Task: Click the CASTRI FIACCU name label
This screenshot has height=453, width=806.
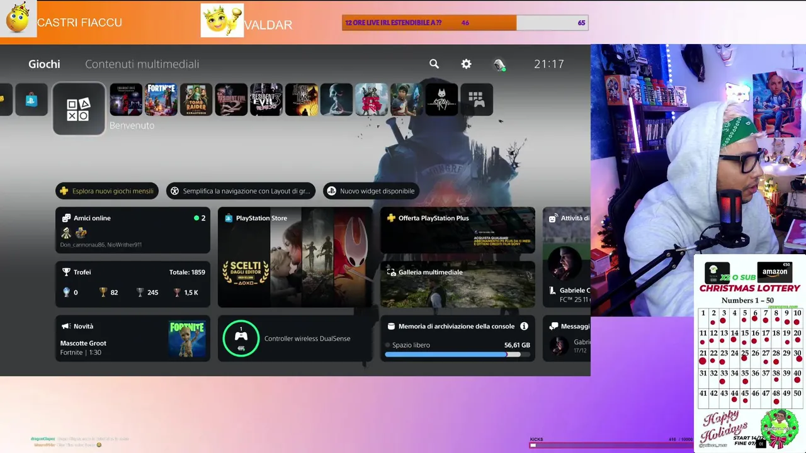Action: click(79, 23)
